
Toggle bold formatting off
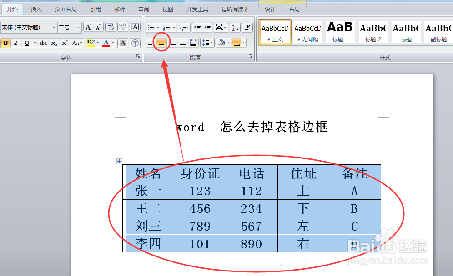click(5, 42)
